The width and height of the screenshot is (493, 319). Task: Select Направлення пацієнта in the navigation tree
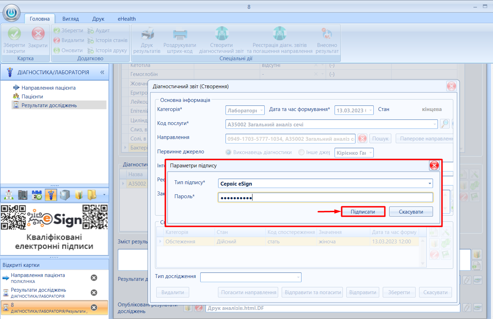48,88
